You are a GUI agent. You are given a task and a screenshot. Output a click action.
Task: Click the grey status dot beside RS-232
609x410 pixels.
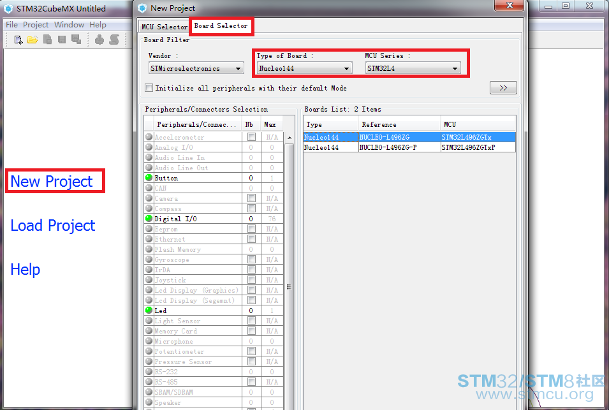click(149, 372)
